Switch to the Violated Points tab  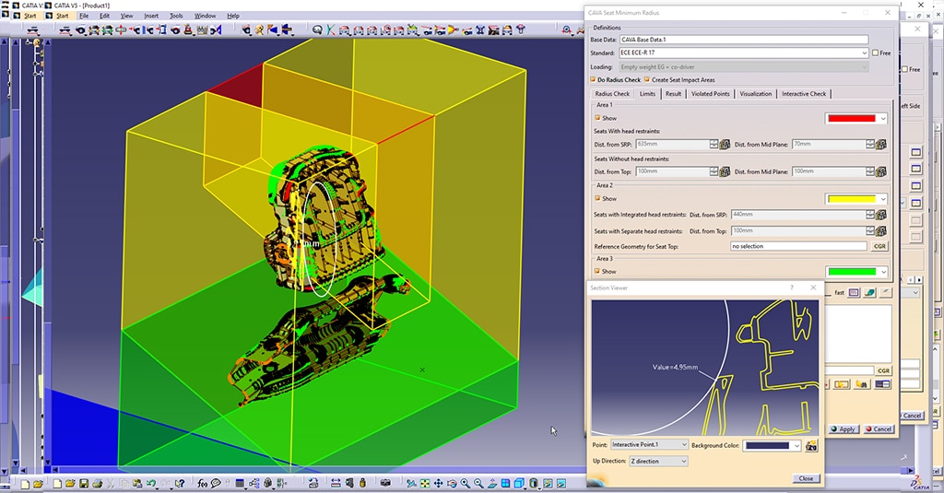coord(710,94)
